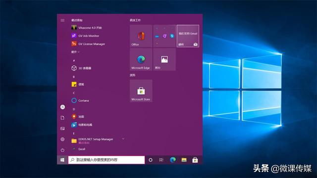
Task: Open Microsoft Store from the taskbar
Action: [195, 160]
